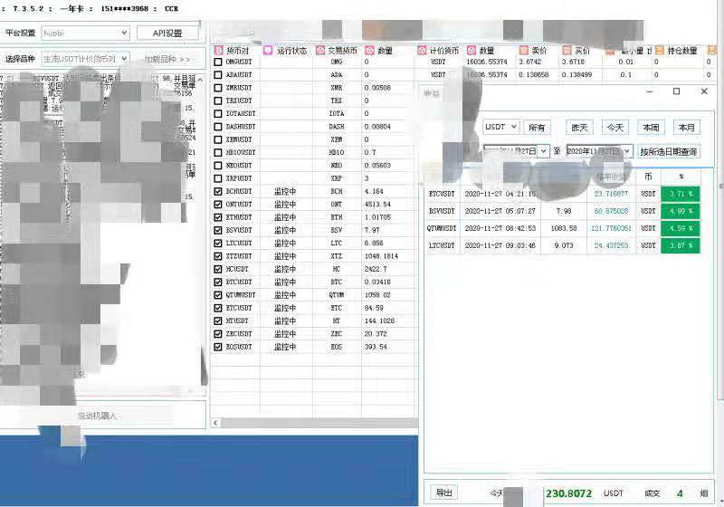The height and width of the screenshot is (507, 724).
Task: Click 数量 header icon beside 计价货币
Action: click(471, 51)
